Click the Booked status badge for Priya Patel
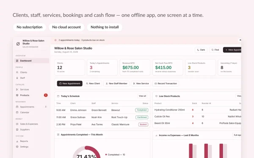Image resolution: width=254 pixels, height=158 pixels. 143,124
